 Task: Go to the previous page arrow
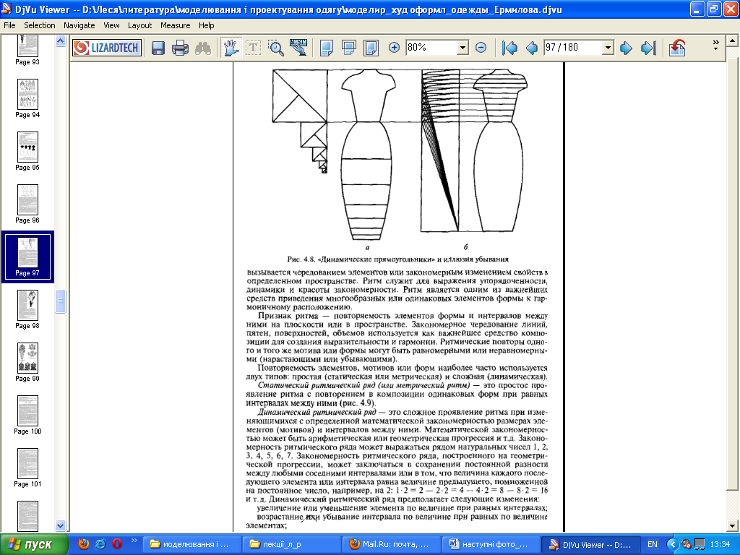pyautogui.click(x=532, y=48)
